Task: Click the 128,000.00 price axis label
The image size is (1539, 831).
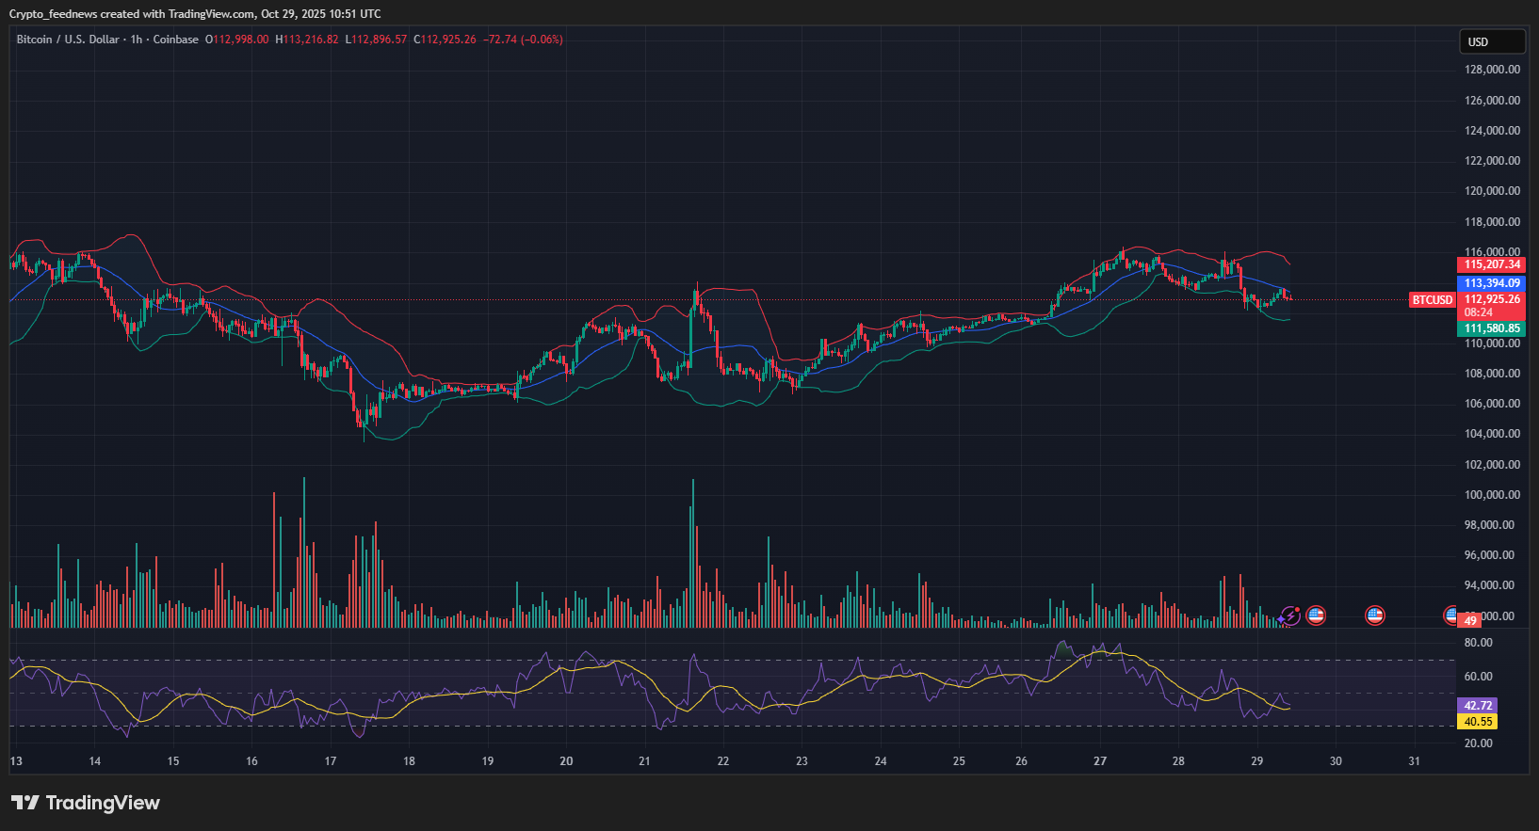Action: pos(1492,70)
